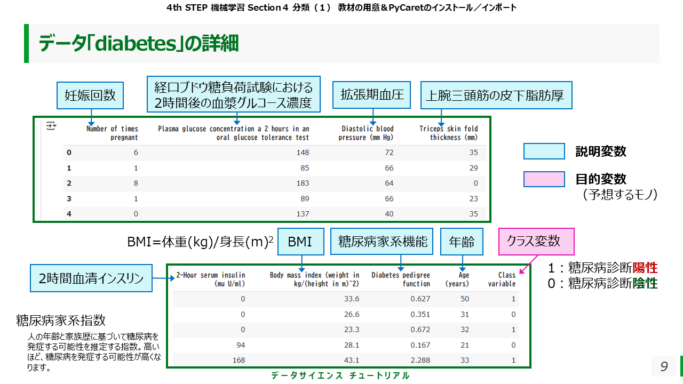The width and height of the screenshot is (683, 384).
Task: Click the 目的変数 legend text
Action: coord(600,179)
